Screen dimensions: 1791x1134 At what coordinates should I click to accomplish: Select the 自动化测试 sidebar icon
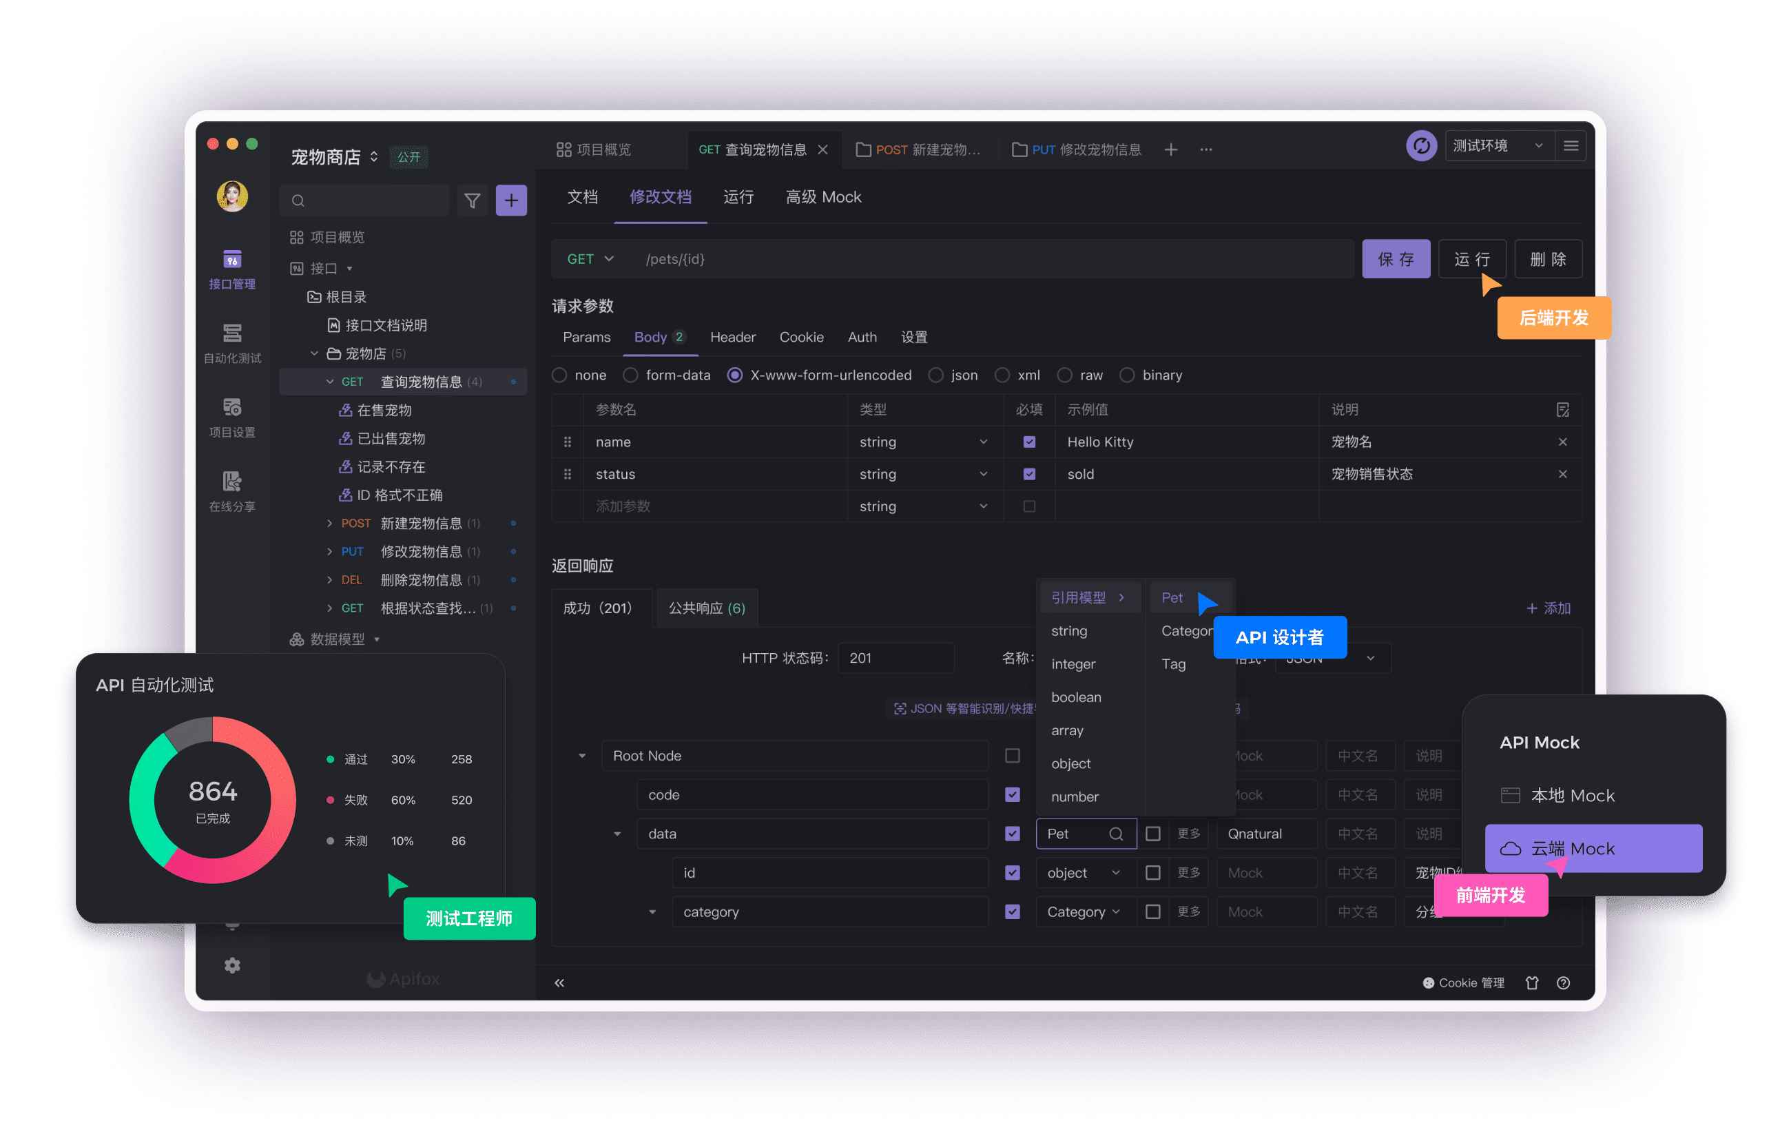[x=232, y=342]
